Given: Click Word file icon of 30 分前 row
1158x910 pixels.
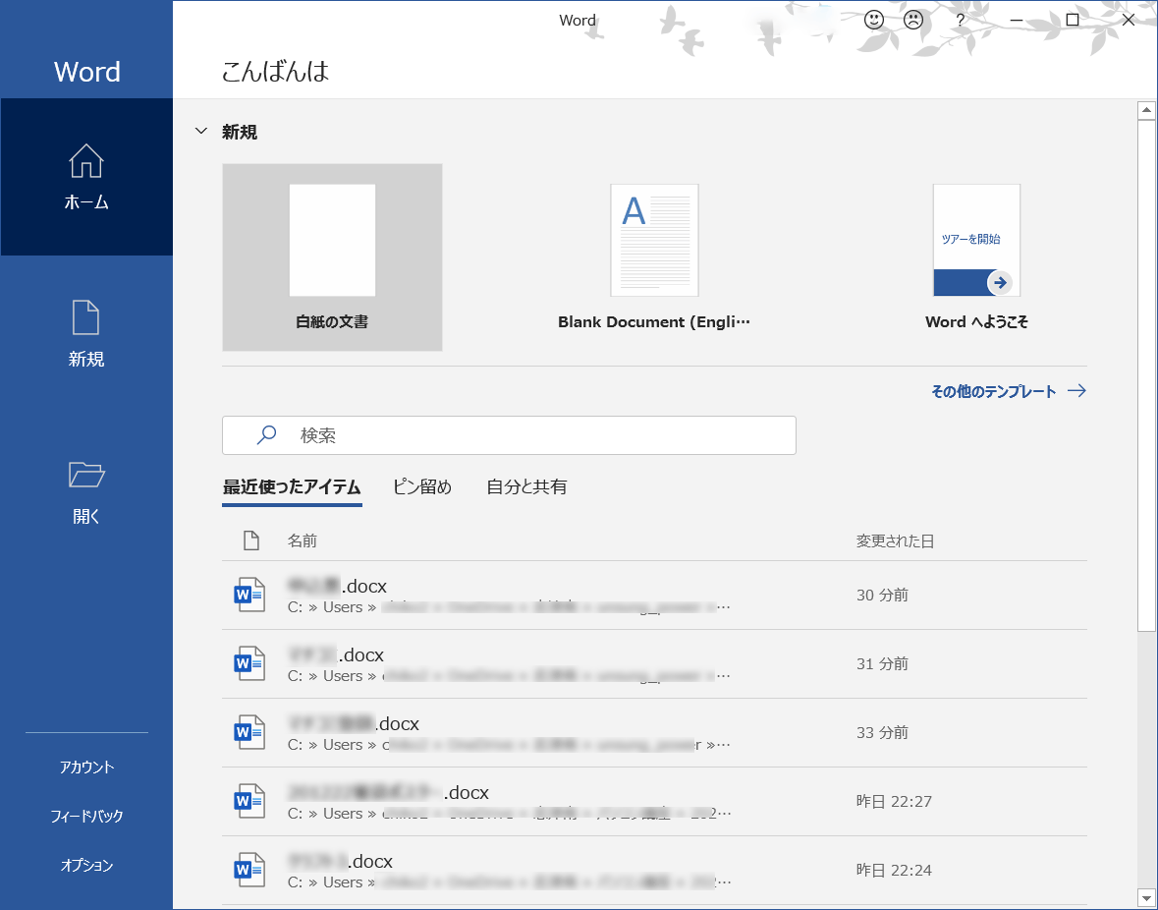Looking at the screenshot, I should tap(249, 595).
